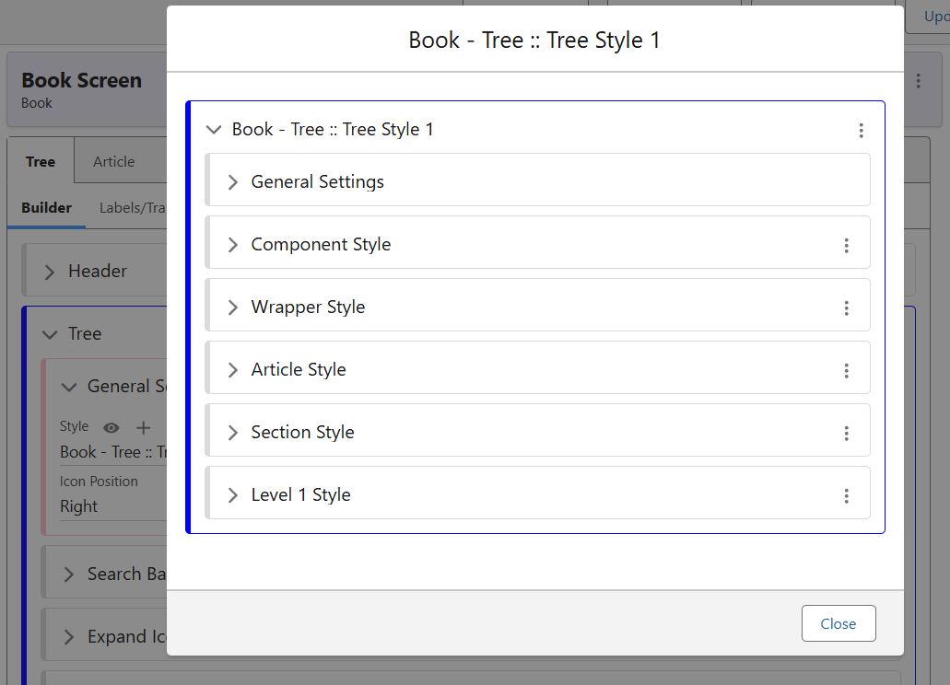Open kebab menu for Level 1 Style
950x685 pixels.
pyautogui.click(x=846, y=496)
